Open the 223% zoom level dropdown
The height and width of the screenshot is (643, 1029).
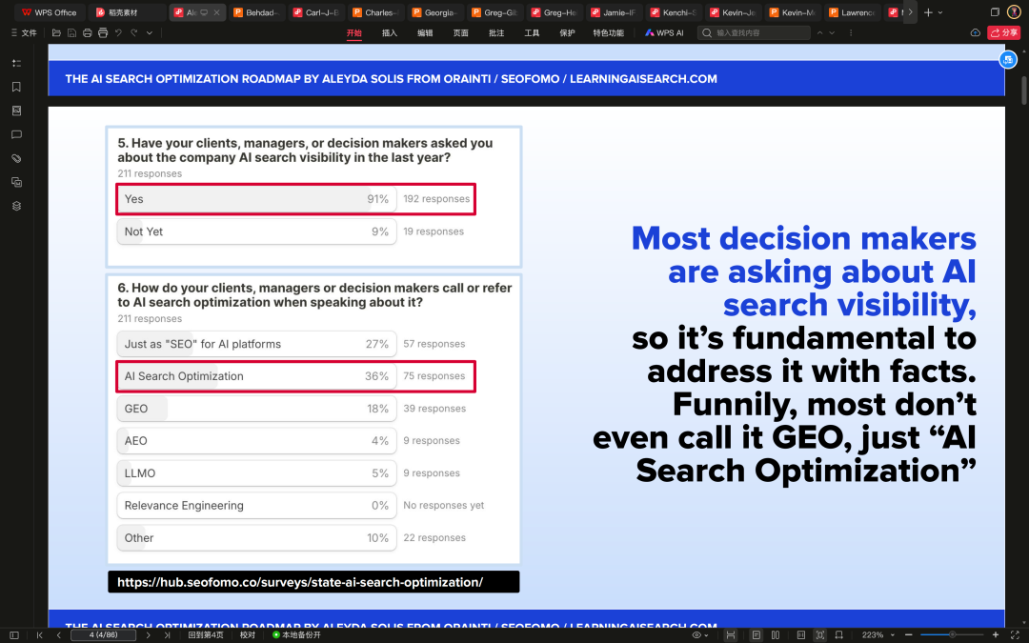(878, 634)
